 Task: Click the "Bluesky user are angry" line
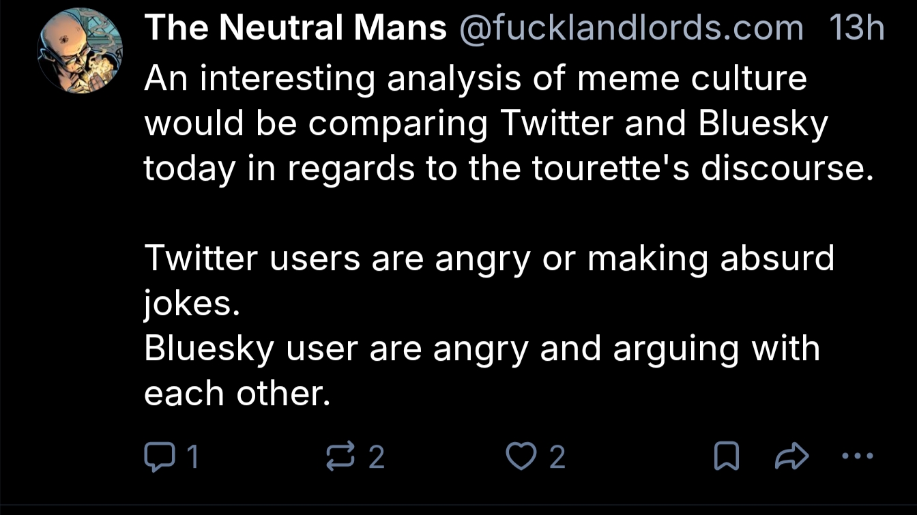click(x=481, y=349)
